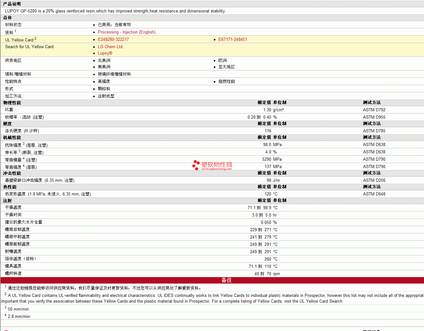Viewport: 424px width, 331px height.
Task: Search Yellow Card for Lupoy® link
Action: [x=105, y=53]
